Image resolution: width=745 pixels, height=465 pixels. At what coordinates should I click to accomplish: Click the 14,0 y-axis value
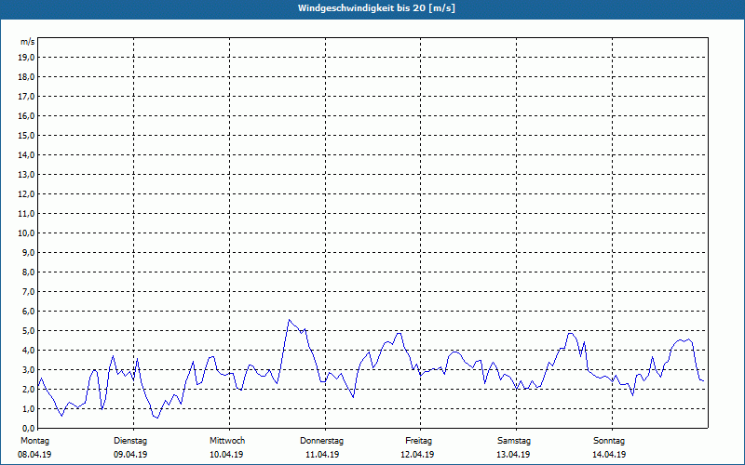[26, 154]
